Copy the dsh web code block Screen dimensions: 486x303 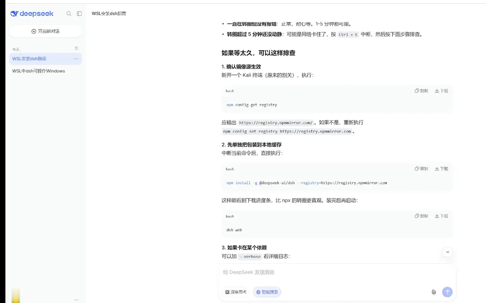coord(421,216)
